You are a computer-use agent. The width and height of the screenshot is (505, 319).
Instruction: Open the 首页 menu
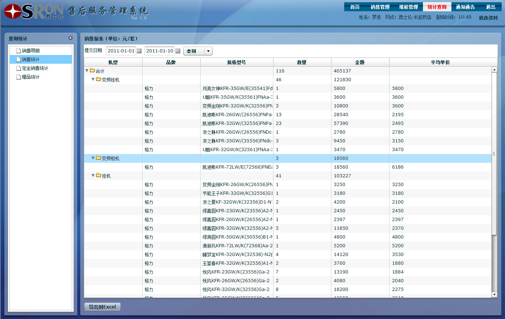pos(355,7)
